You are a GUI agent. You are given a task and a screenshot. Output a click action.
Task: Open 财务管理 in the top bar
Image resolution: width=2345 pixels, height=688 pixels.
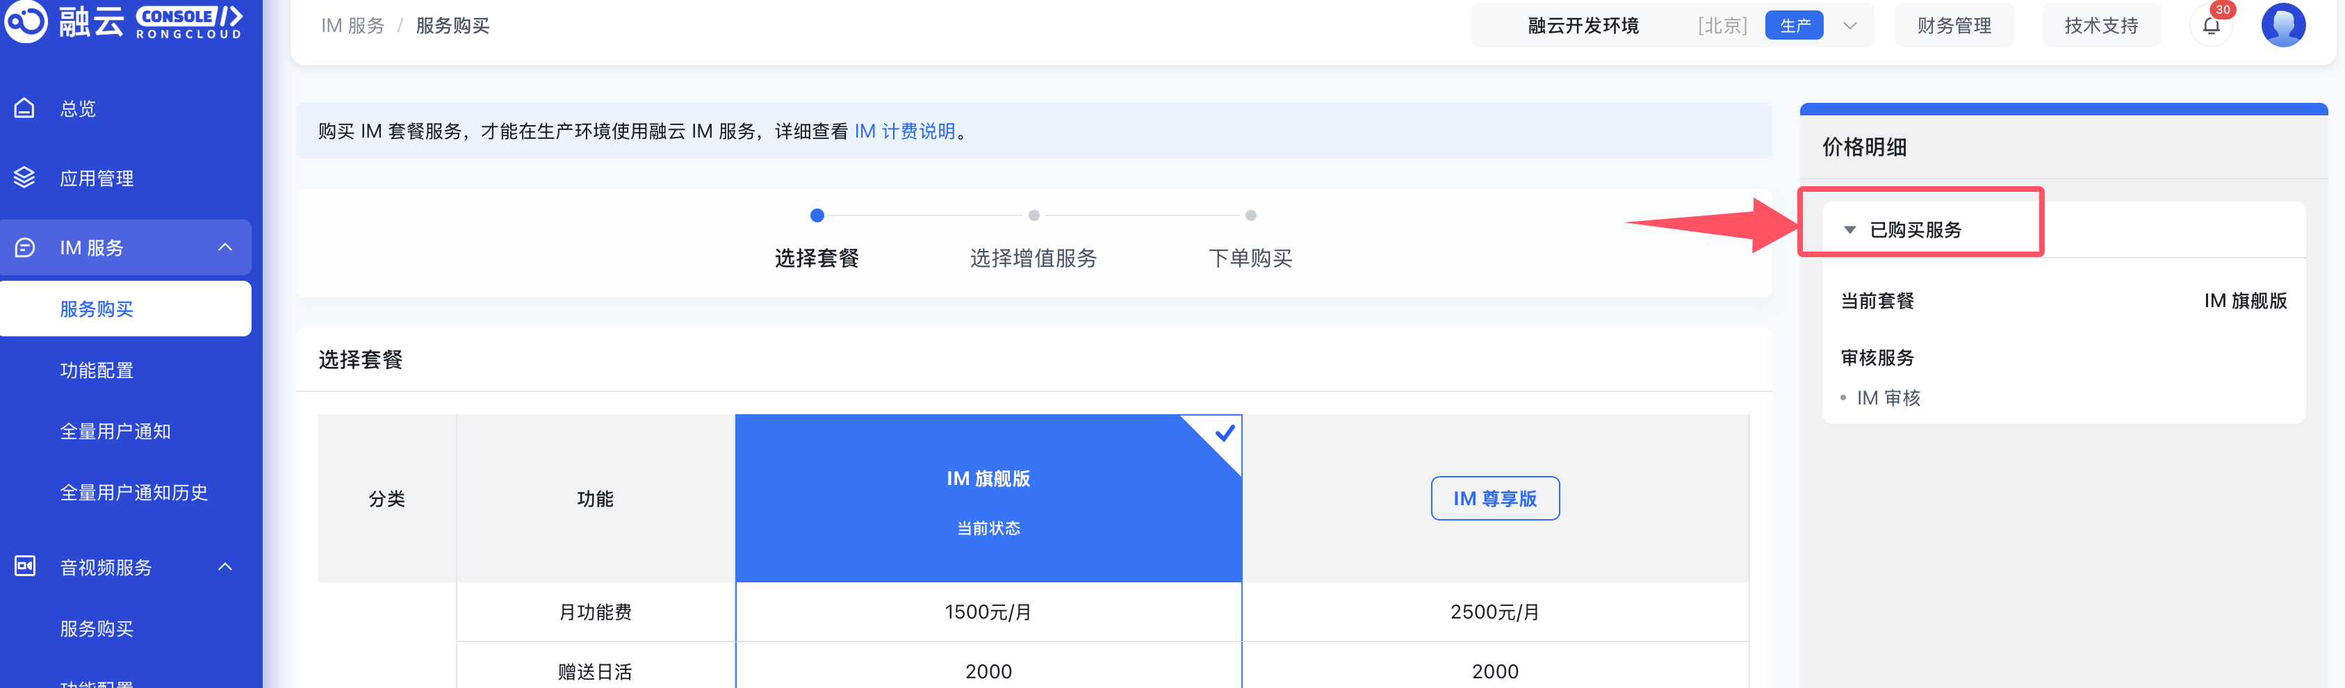coord(1954,26)
